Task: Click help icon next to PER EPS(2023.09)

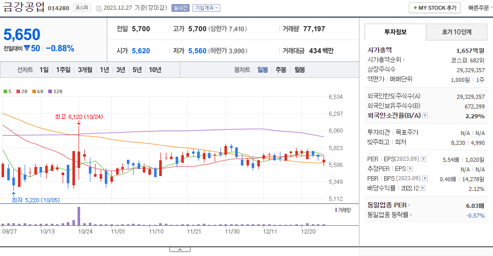Action: point(424,159)
